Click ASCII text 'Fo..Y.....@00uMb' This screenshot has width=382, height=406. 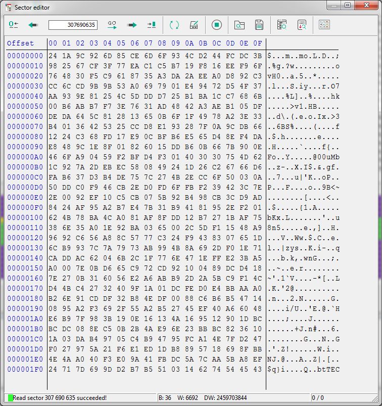click(303, 157)
